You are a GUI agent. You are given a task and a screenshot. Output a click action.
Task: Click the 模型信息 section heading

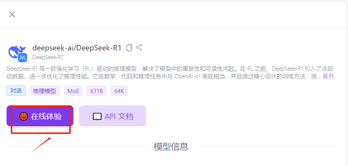tap(171, 147)
